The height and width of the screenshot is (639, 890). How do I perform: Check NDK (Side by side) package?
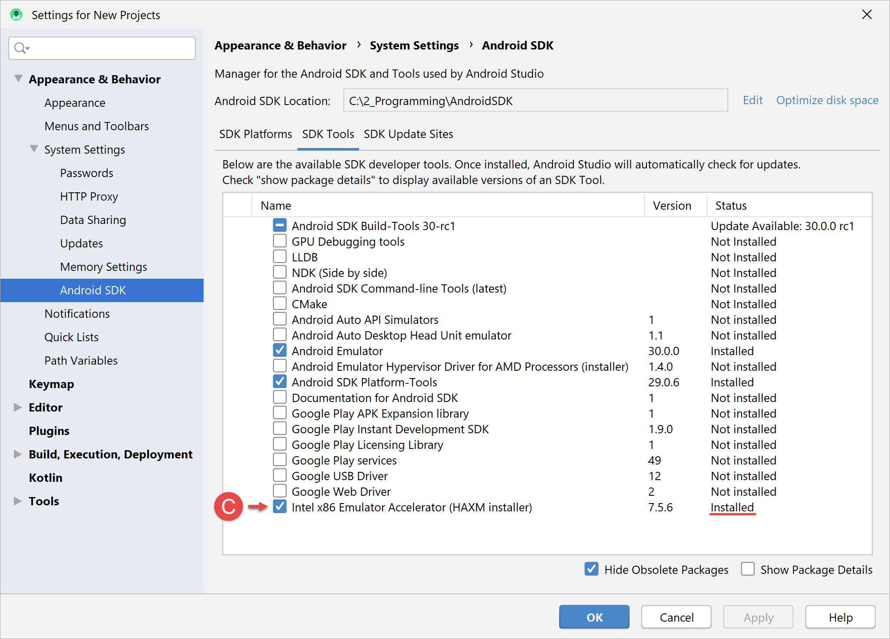click(x=280, y=272)
